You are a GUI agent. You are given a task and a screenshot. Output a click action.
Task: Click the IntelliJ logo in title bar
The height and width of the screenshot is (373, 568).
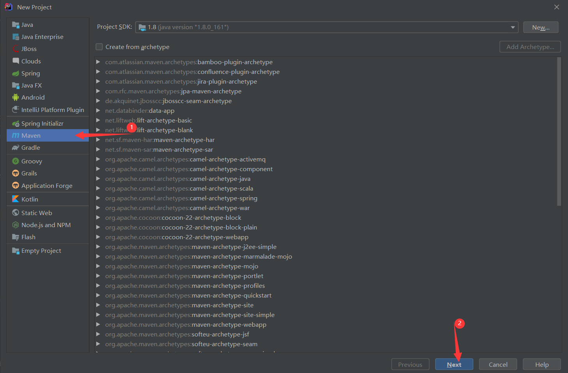[9, 7]
